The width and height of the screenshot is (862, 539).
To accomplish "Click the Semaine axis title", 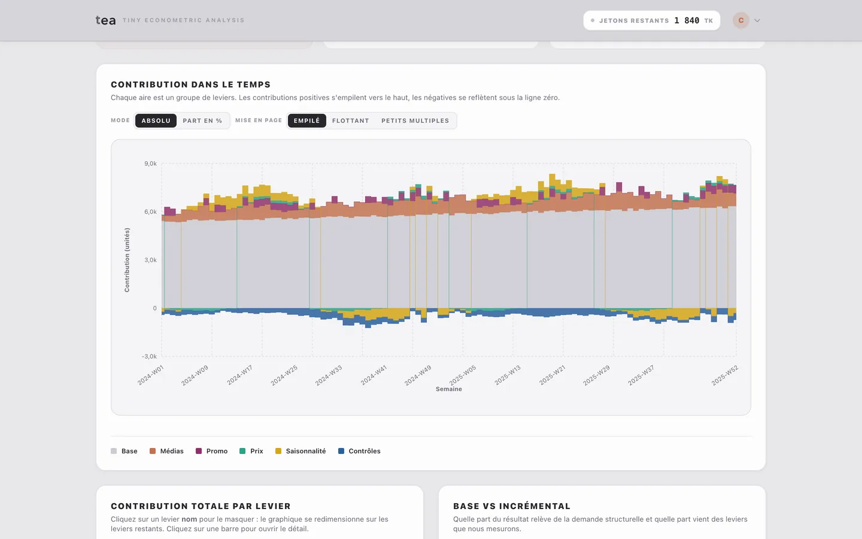I will coord(449,389).
